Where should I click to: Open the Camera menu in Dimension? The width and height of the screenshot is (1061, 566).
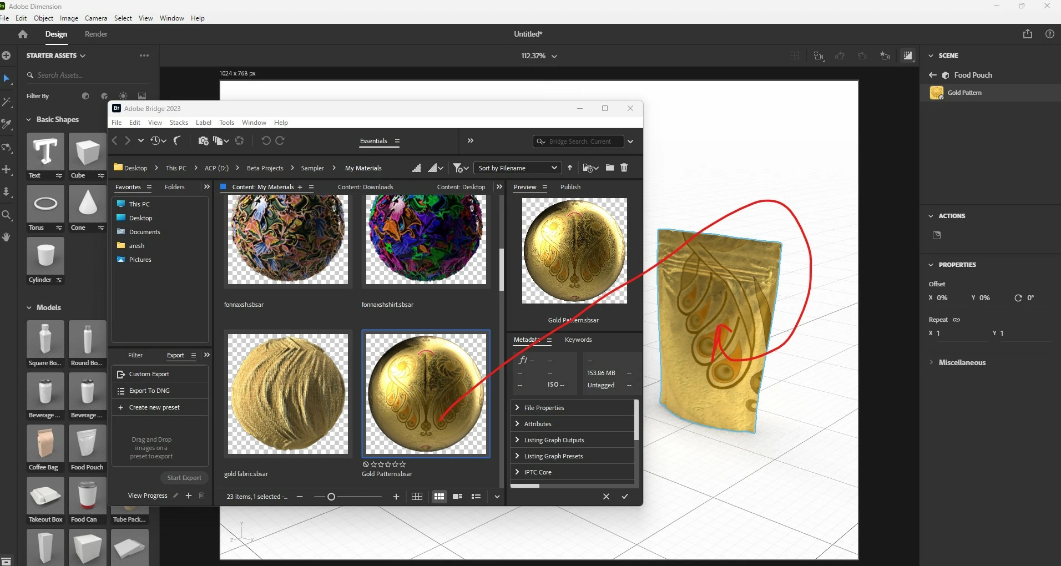96,18
